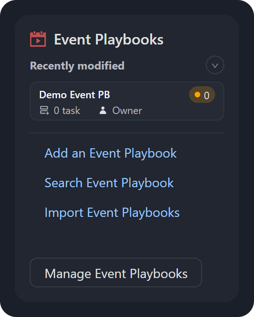
Task: Click the orange status dot badge
Action: 197,95
